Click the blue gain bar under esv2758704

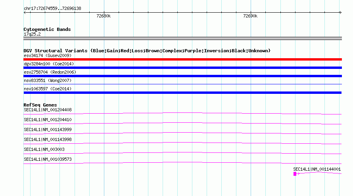click(182, 76)
